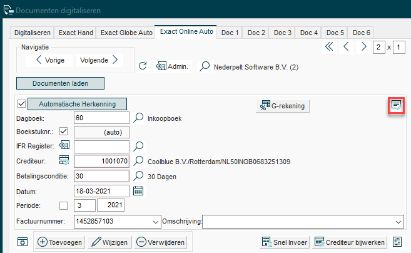Screen dimensions: 411x253
Task: Switch to the Exact Globe Auto tab
Action: [x=126, y=33]
